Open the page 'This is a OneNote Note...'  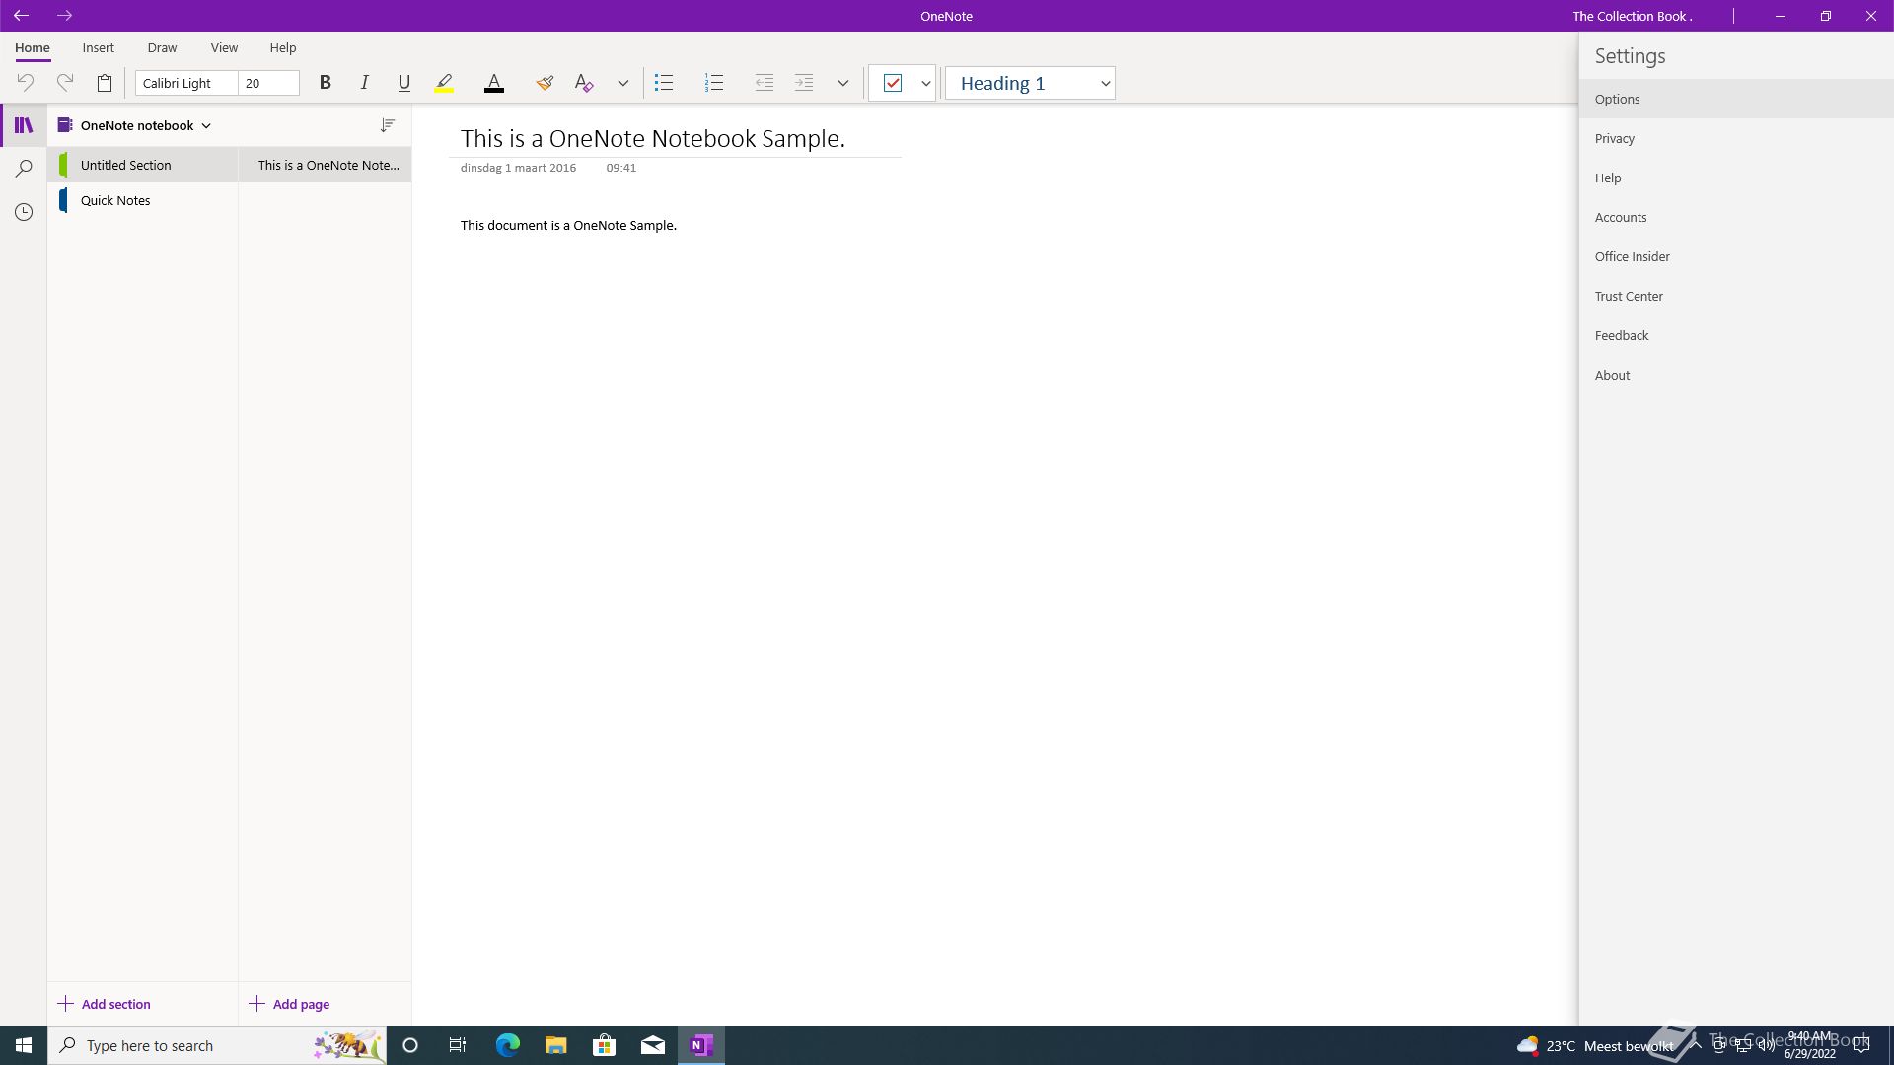326,165
